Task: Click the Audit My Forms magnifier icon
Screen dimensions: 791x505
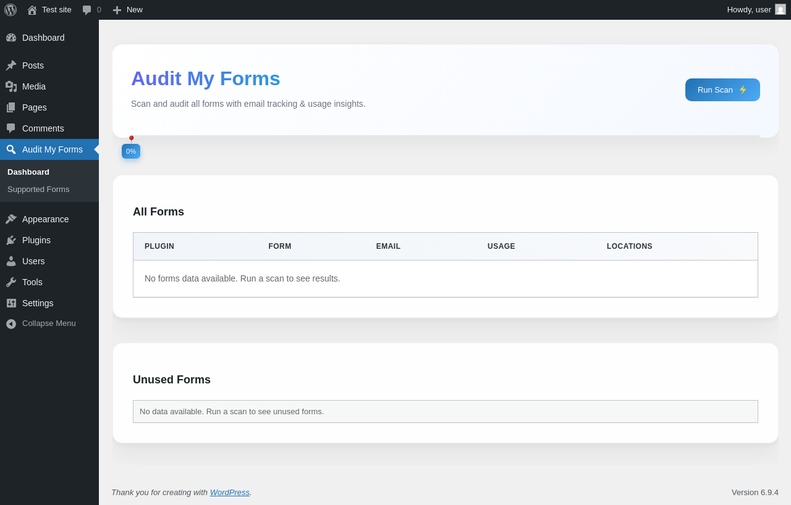Action: pyautogui.click(x=11, y=149)
